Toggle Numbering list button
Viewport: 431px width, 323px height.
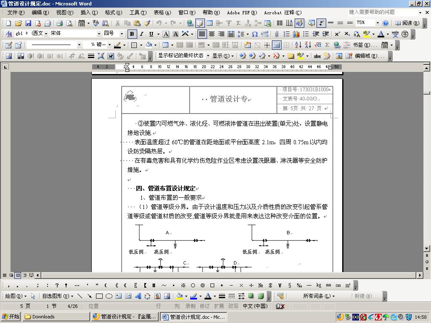[x=286, y=34]
